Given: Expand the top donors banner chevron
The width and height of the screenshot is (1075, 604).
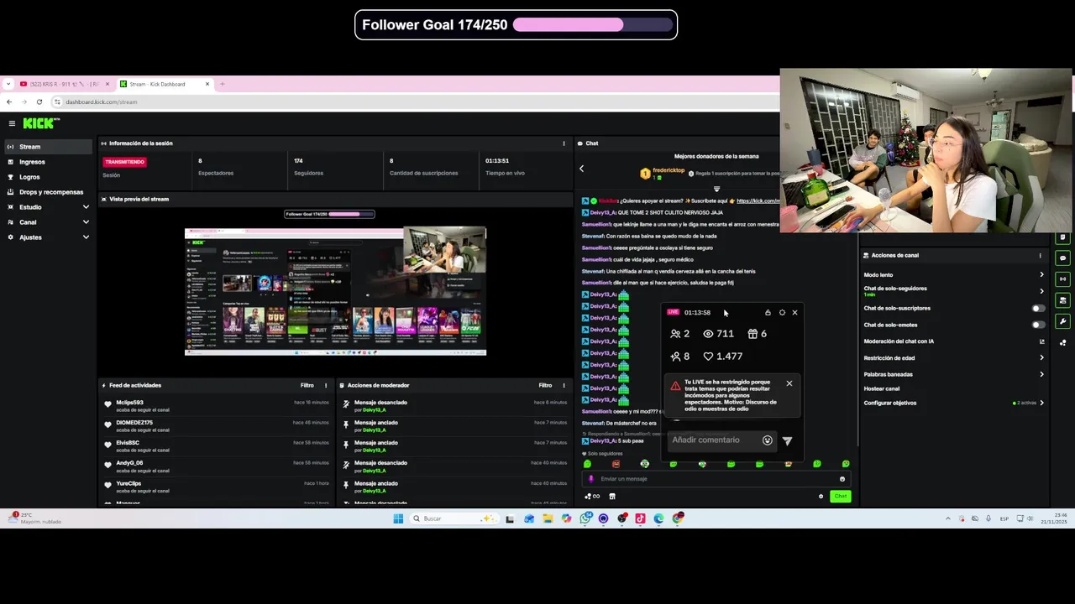Looking at the screenshot, I should 716,189.
